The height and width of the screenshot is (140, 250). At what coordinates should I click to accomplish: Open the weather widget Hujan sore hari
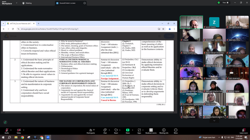(207, 137)
